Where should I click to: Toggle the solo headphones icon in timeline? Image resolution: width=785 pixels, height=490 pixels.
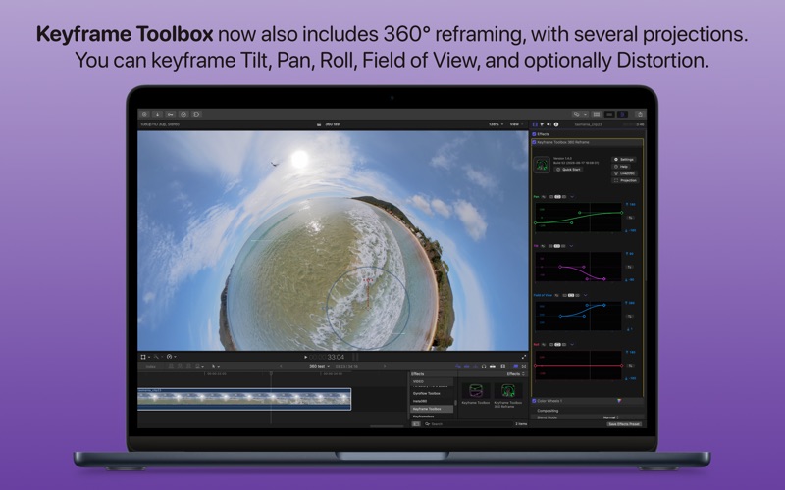tap(483, 366)
